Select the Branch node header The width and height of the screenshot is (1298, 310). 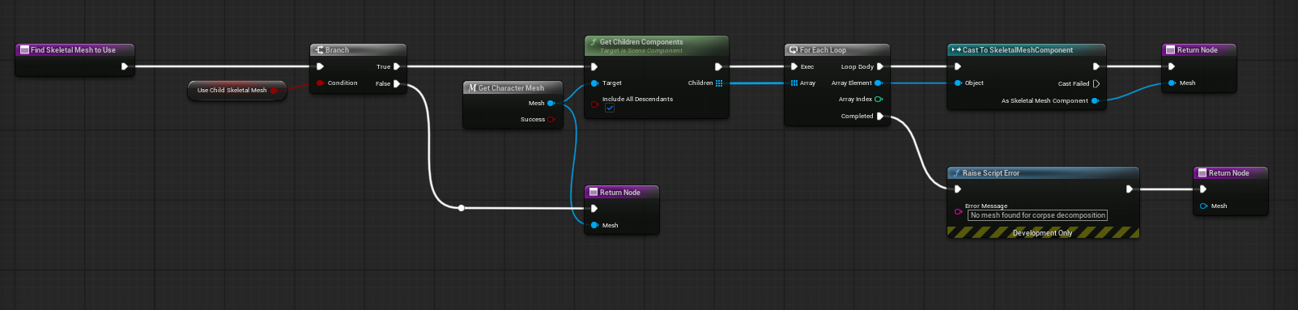click(x=358, y=50)
